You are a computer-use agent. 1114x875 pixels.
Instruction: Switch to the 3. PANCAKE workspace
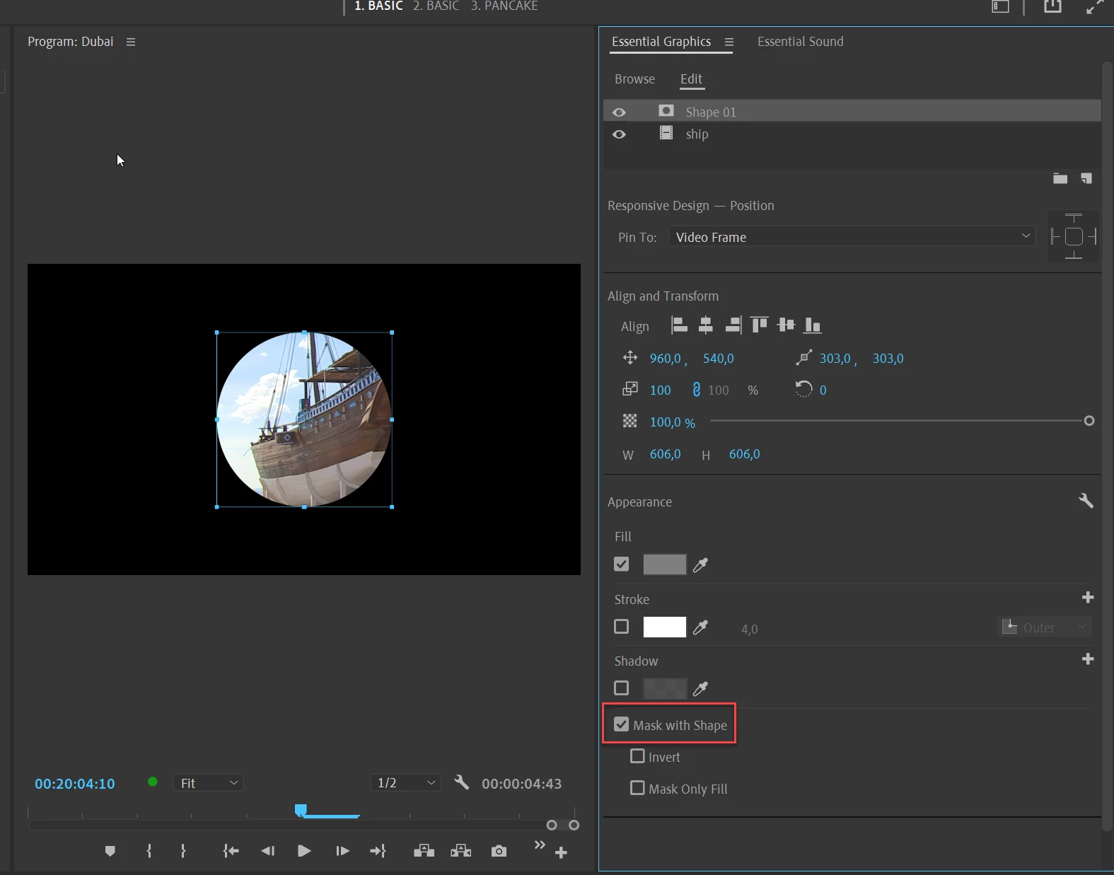(504, 6)
